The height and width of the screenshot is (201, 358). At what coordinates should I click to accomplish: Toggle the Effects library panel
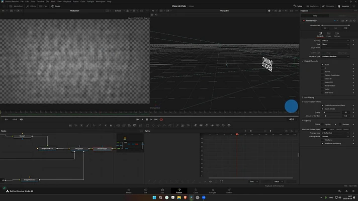[31, 6]
